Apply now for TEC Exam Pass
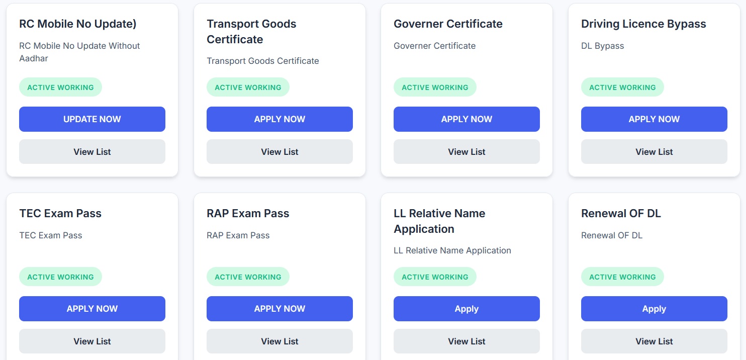Viewport: 746px width, 360px height. point(92,309)
